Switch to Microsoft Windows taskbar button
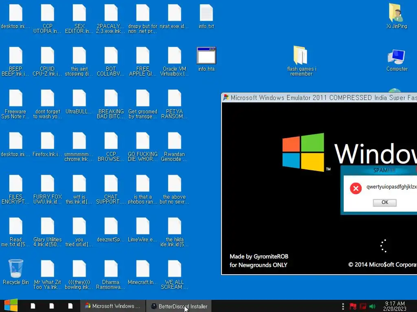 (x=113, y=306)
